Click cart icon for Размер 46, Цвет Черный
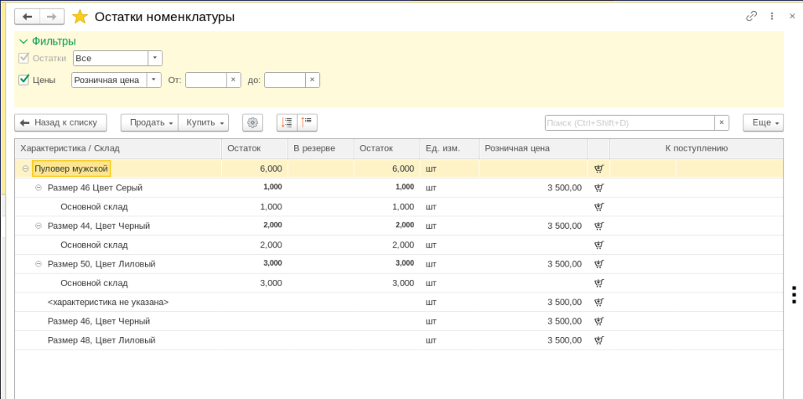The height and width of the screenshot is (399, 803). (x=598, y=321)
